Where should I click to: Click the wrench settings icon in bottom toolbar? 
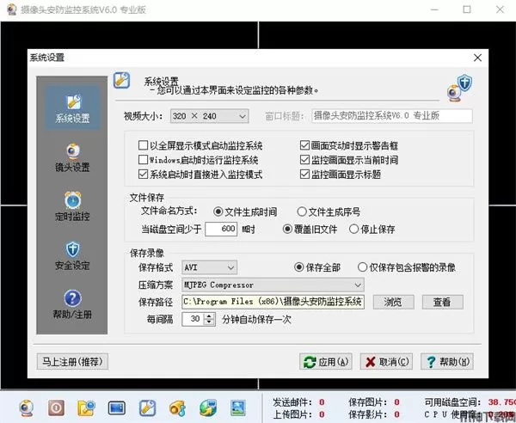147,408
